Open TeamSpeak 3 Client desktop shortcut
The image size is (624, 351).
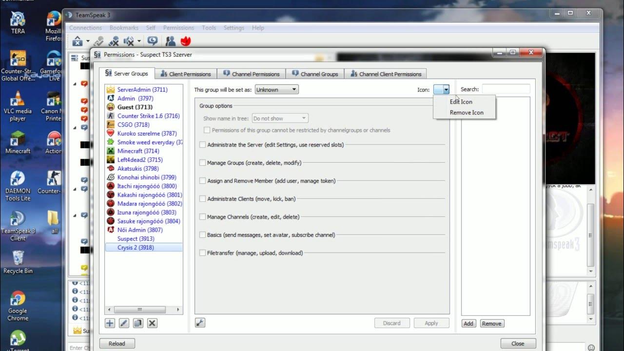[x=18, y=227]
